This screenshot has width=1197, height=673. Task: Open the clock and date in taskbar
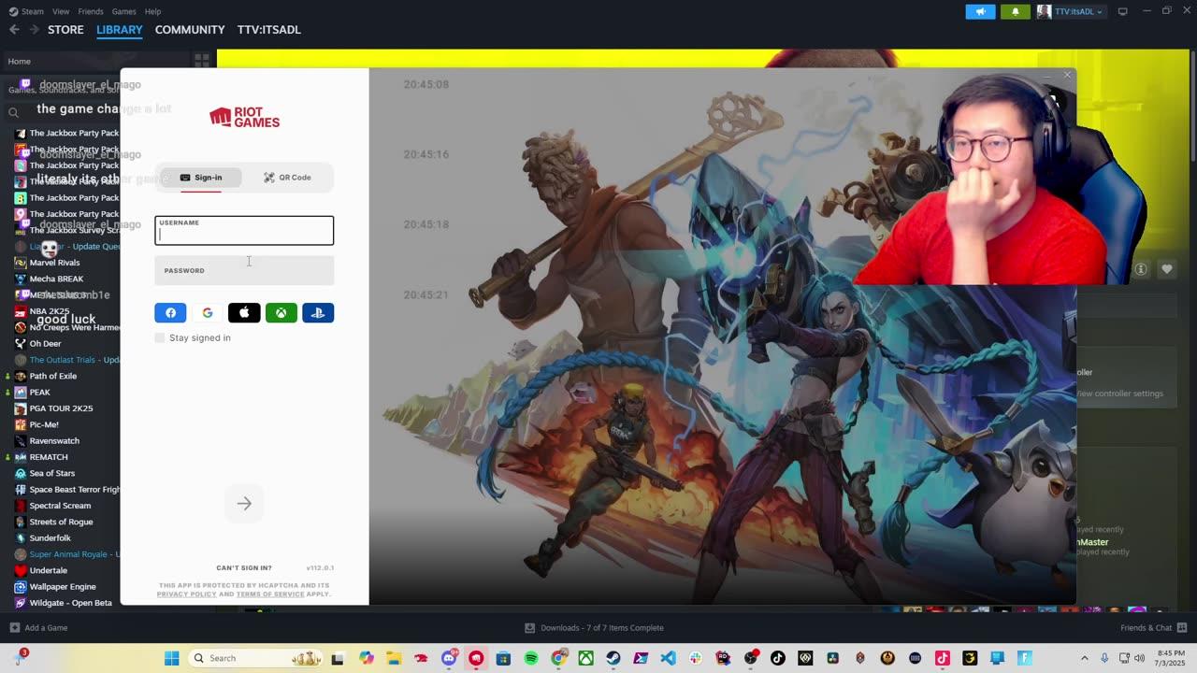click(1171, 658)
